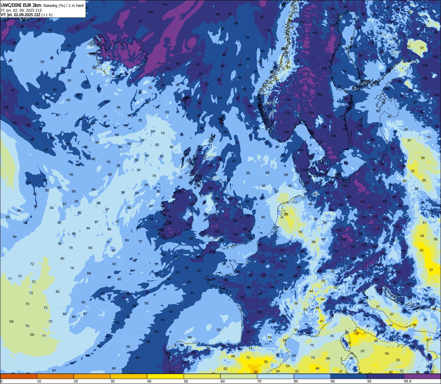
Task: Click the '80' legend scale label
Action: coord(296,381)
